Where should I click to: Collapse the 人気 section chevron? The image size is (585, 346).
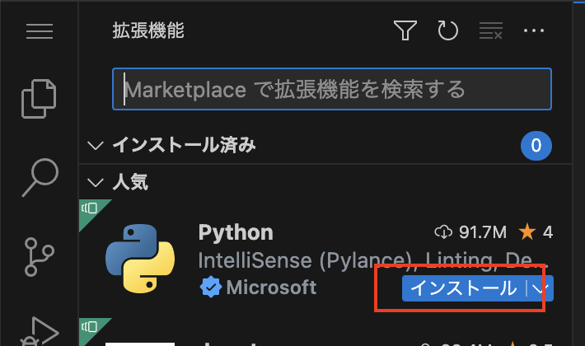click(95, 182)
